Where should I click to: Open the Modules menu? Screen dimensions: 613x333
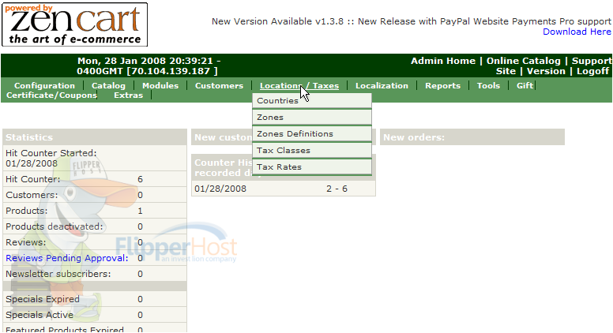click(160, 85)
